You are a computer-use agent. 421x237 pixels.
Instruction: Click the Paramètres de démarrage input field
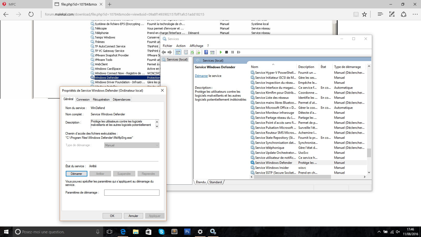[x=132, y=193]
